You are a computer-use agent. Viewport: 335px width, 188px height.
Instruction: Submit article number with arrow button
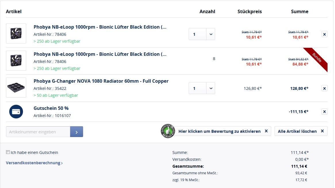click(x=76, y=132)
